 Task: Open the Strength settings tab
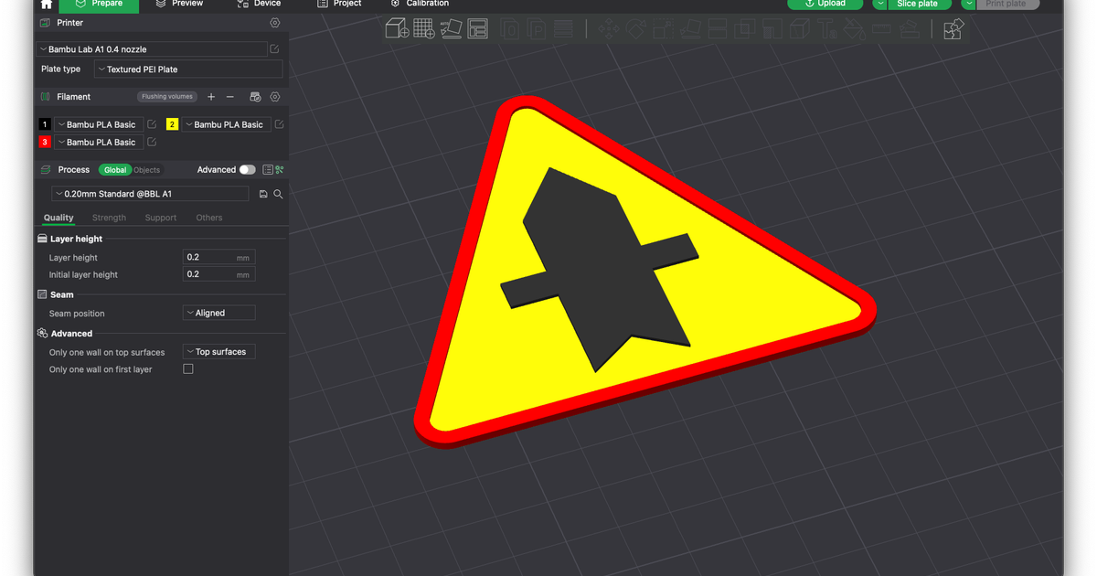[108, 218]
